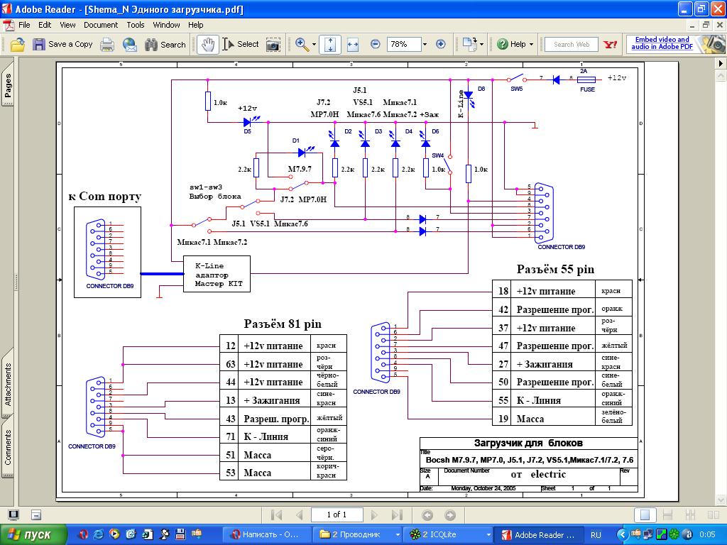
Task: Open the File menu
Action: pos(24,25)
